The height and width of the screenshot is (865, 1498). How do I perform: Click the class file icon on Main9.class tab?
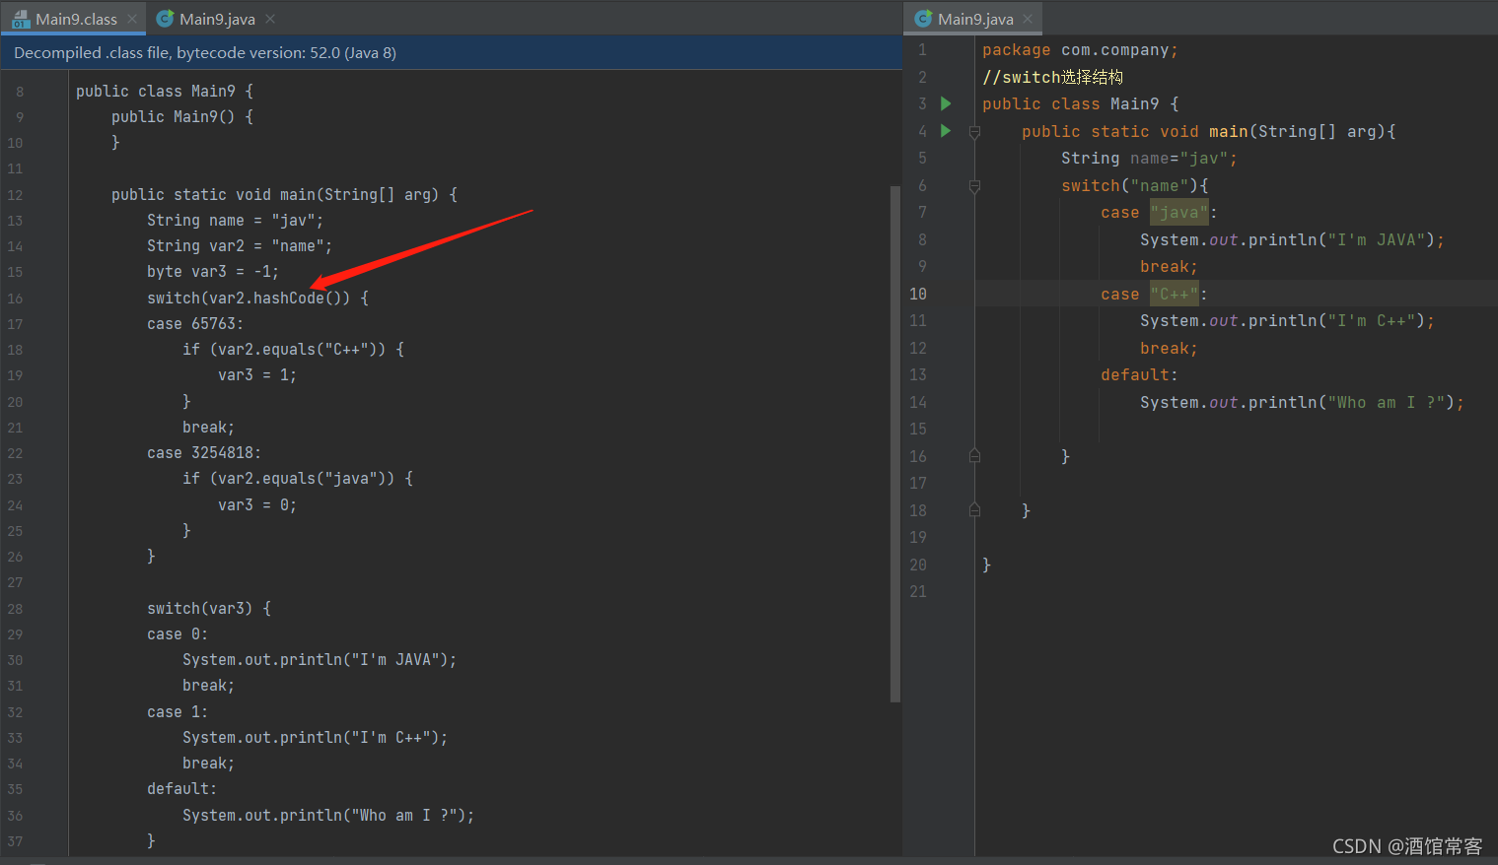pos(21,19)
